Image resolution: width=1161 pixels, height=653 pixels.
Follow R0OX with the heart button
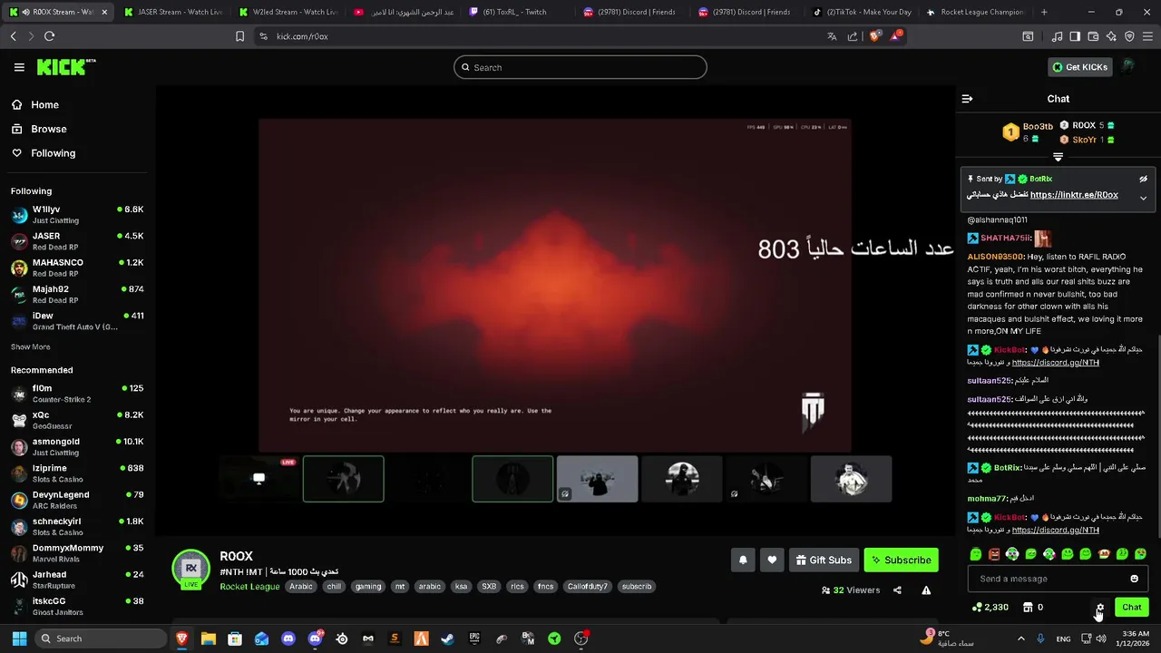[x=772, y=560]
